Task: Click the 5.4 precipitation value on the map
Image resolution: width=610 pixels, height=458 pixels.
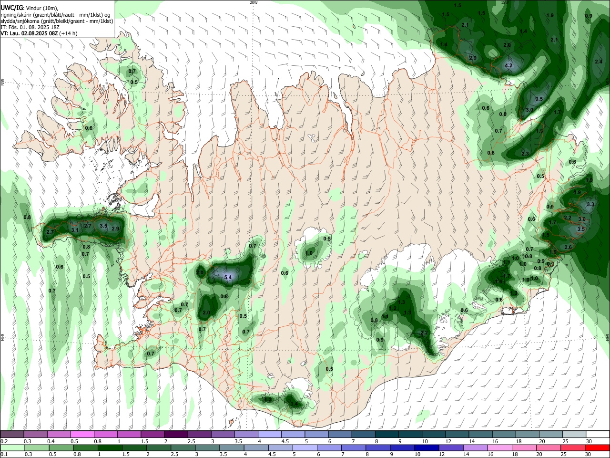Action: coord(228,277)
